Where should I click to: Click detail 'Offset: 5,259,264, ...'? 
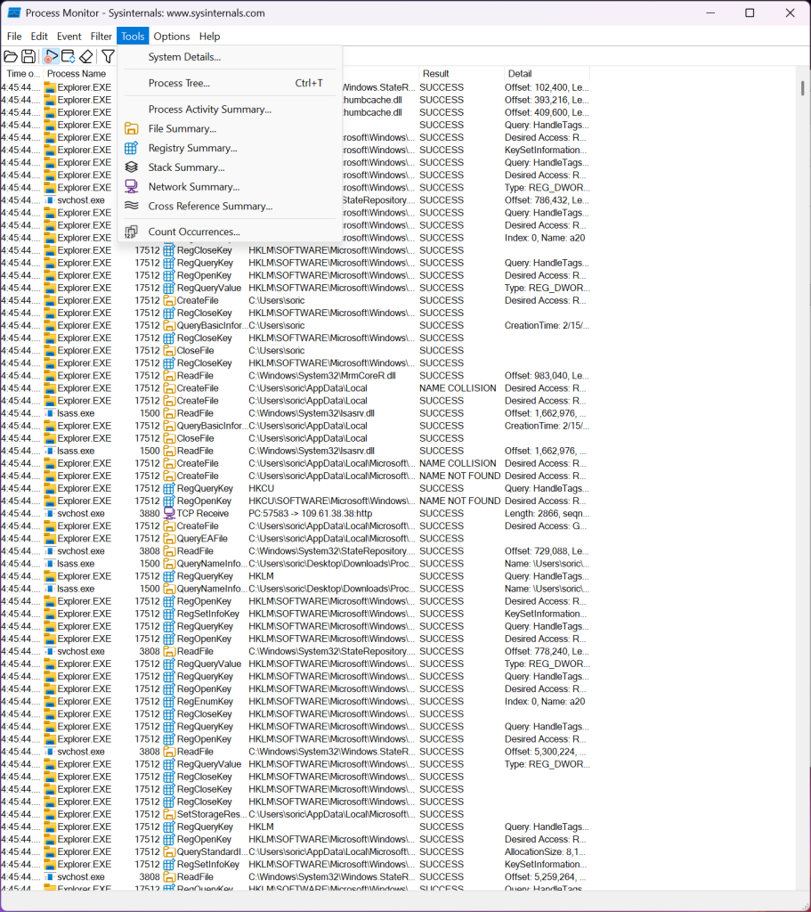546,877
